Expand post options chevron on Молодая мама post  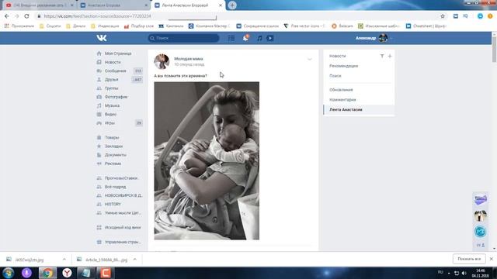coord(310,59)
